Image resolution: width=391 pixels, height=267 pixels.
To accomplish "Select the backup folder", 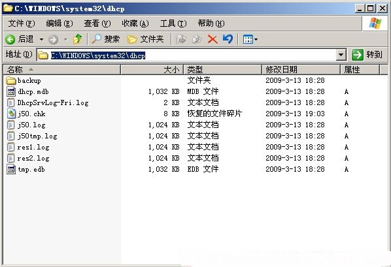I will pyautogui.click(x=24, y=81).
